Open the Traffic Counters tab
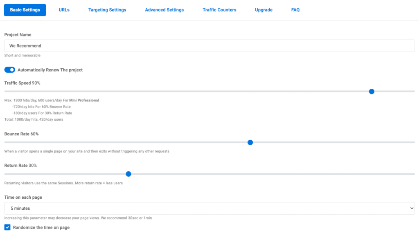Screen dimensions: 419x240 tap(219, 10)
